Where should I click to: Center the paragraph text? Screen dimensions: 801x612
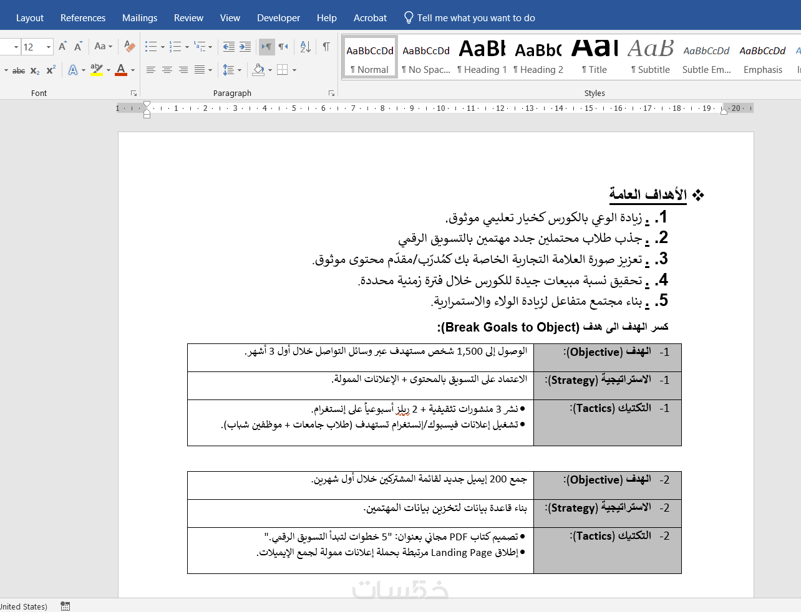coord(167,70)
